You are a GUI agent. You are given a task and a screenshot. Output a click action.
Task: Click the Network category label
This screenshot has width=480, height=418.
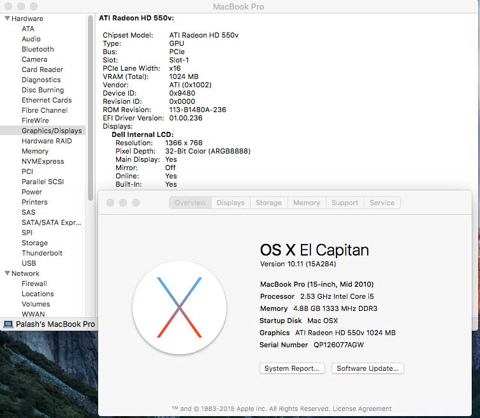pos(25,273)
